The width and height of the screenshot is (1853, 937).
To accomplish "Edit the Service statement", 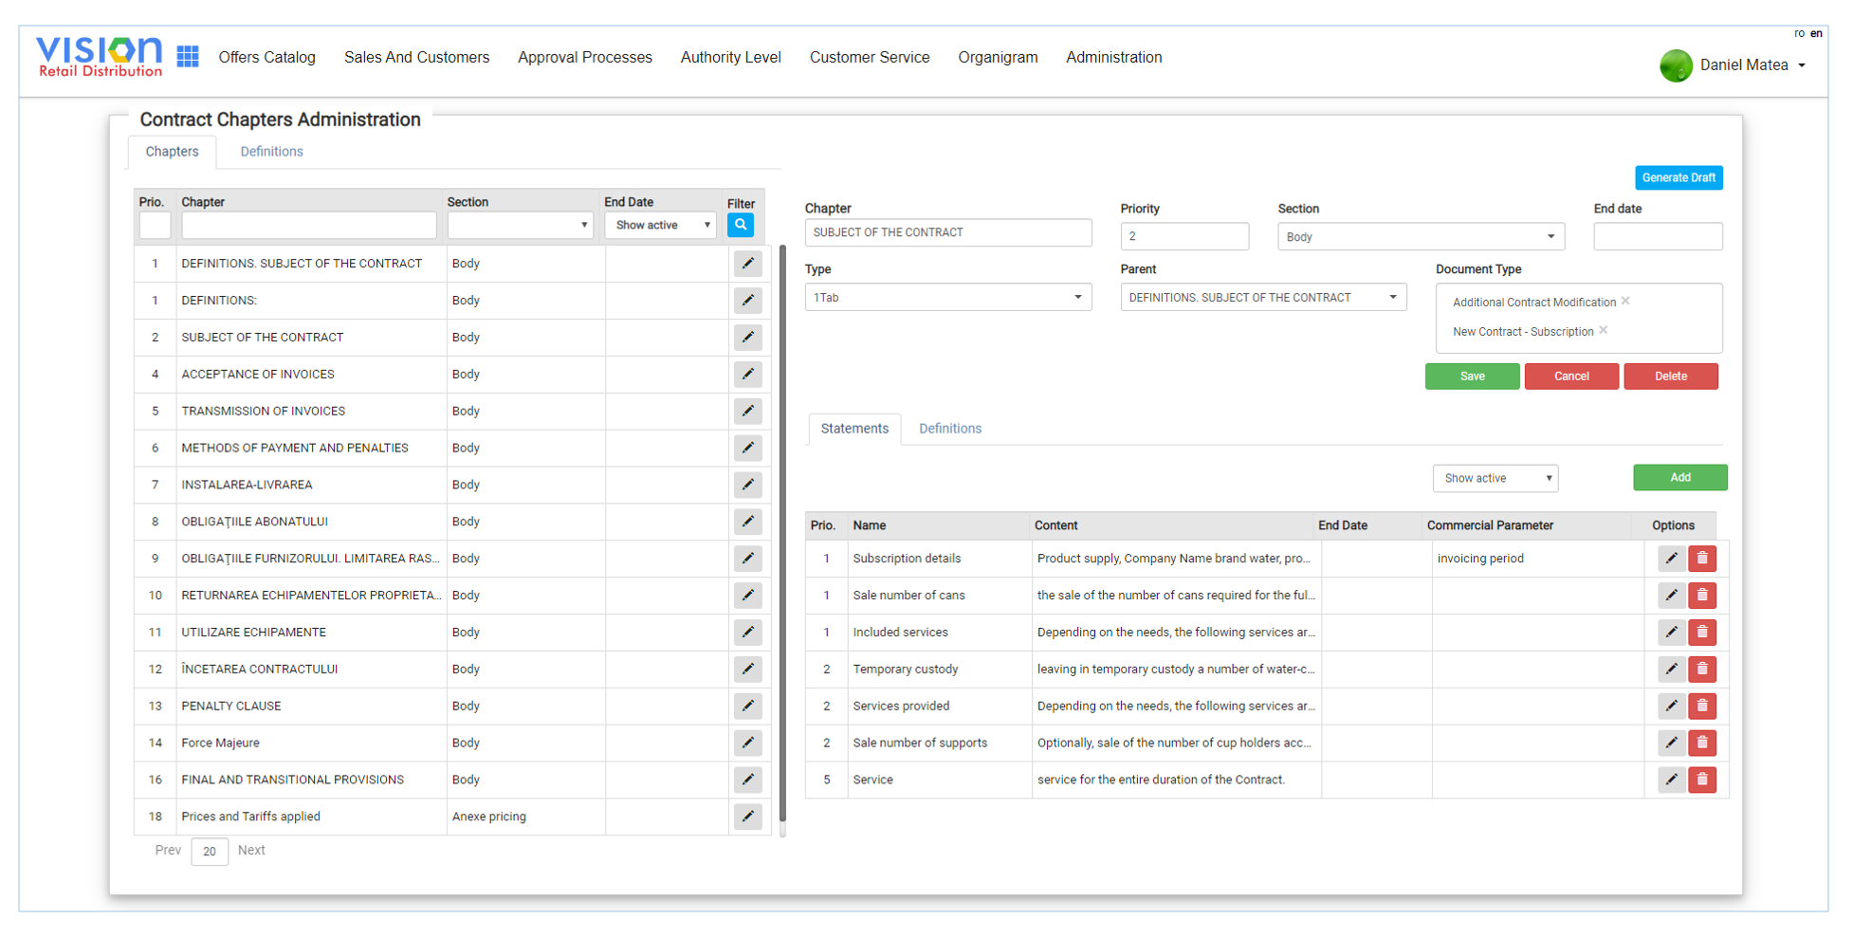I will pos(1672,780).
